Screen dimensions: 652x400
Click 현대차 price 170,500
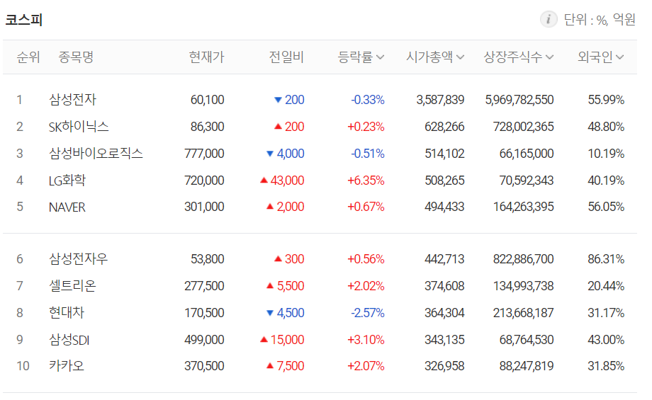pyautogui.click(x=204, y=313)
